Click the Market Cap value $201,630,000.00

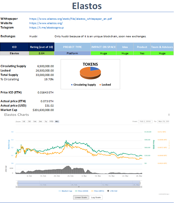pos(43,110)
